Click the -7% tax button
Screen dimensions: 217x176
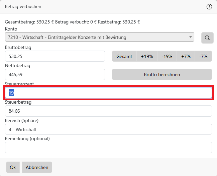click(203, 56)
